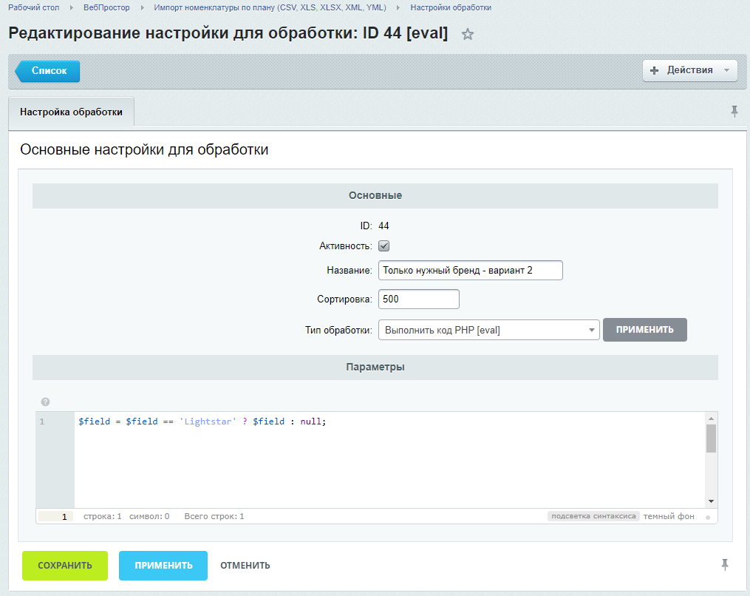
Task: Click the null keyword in the code
Action: 311,421
